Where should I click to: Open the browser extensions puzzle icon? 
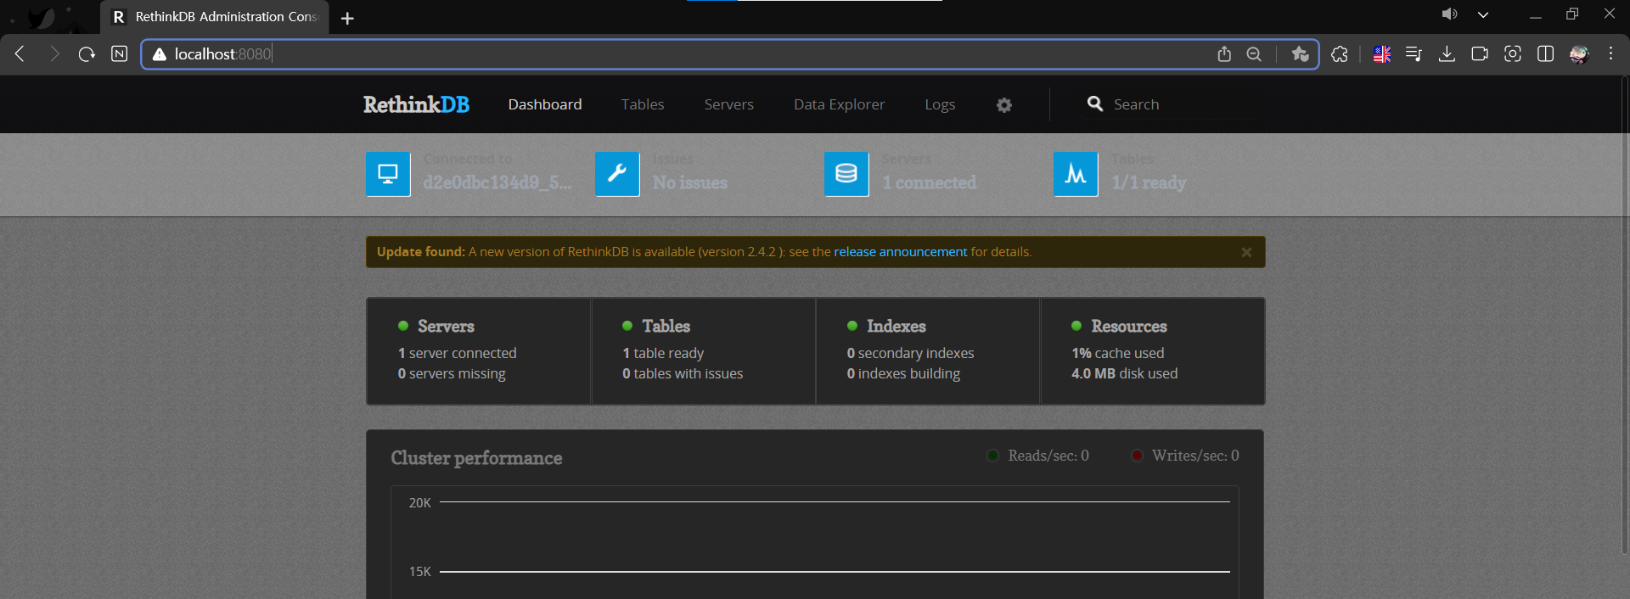[x=1340, y=54]
